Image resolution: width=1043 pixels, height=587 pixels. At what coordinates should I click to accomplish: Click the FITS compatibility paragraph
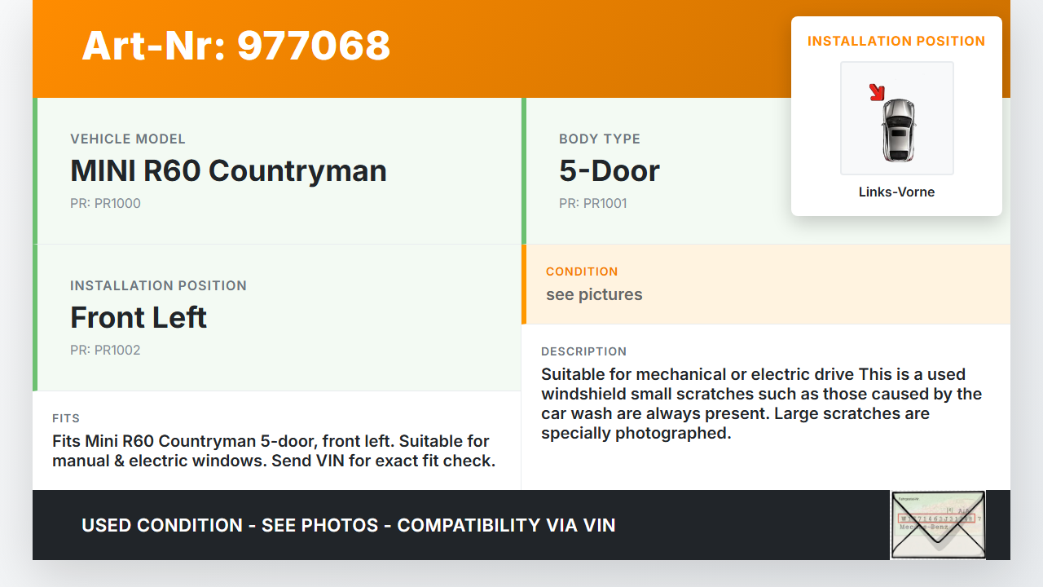pyautogui.click(x=274, y=451)
